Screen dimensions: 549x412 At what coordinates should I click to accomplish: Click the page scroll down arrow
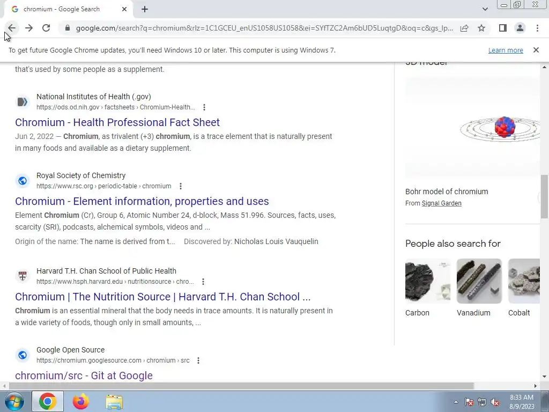pyautogui.click(x=545, y=377)
